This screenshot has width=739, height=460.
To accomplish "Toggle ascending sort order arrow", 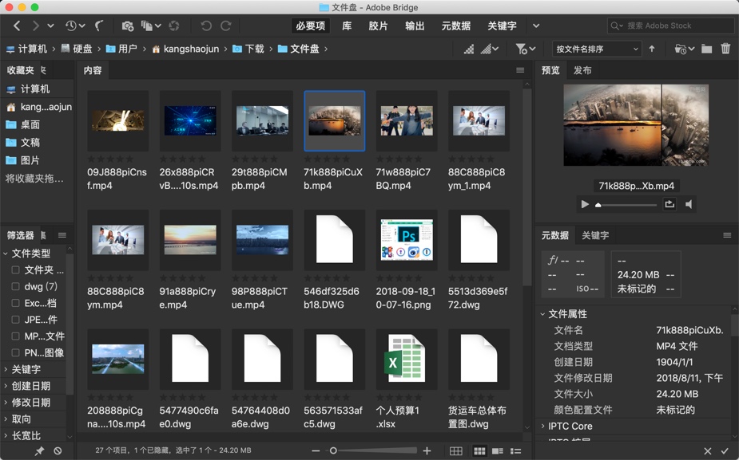I will [652, 49].
